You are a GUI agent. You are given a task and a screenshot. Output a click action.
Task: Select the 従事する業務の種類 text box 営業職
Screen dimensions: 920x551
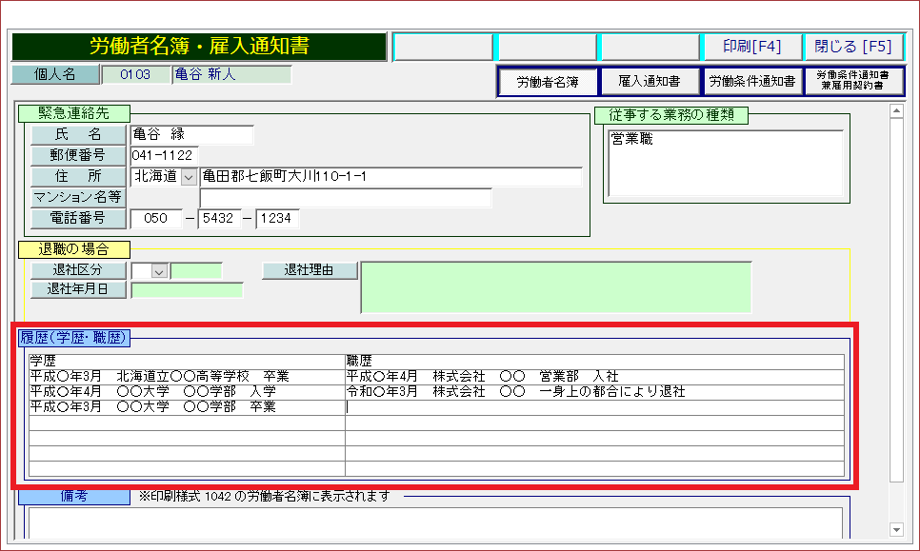pyautogui.click(x=725, y=163)
